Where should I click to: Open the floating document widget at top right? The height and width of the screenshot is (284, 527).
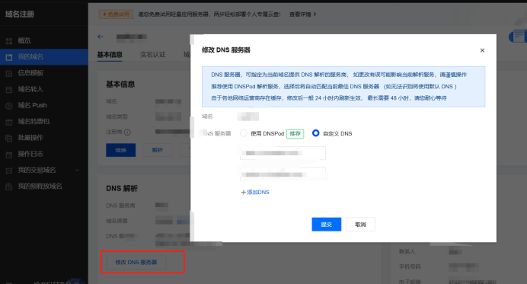(x=518, y=37)
